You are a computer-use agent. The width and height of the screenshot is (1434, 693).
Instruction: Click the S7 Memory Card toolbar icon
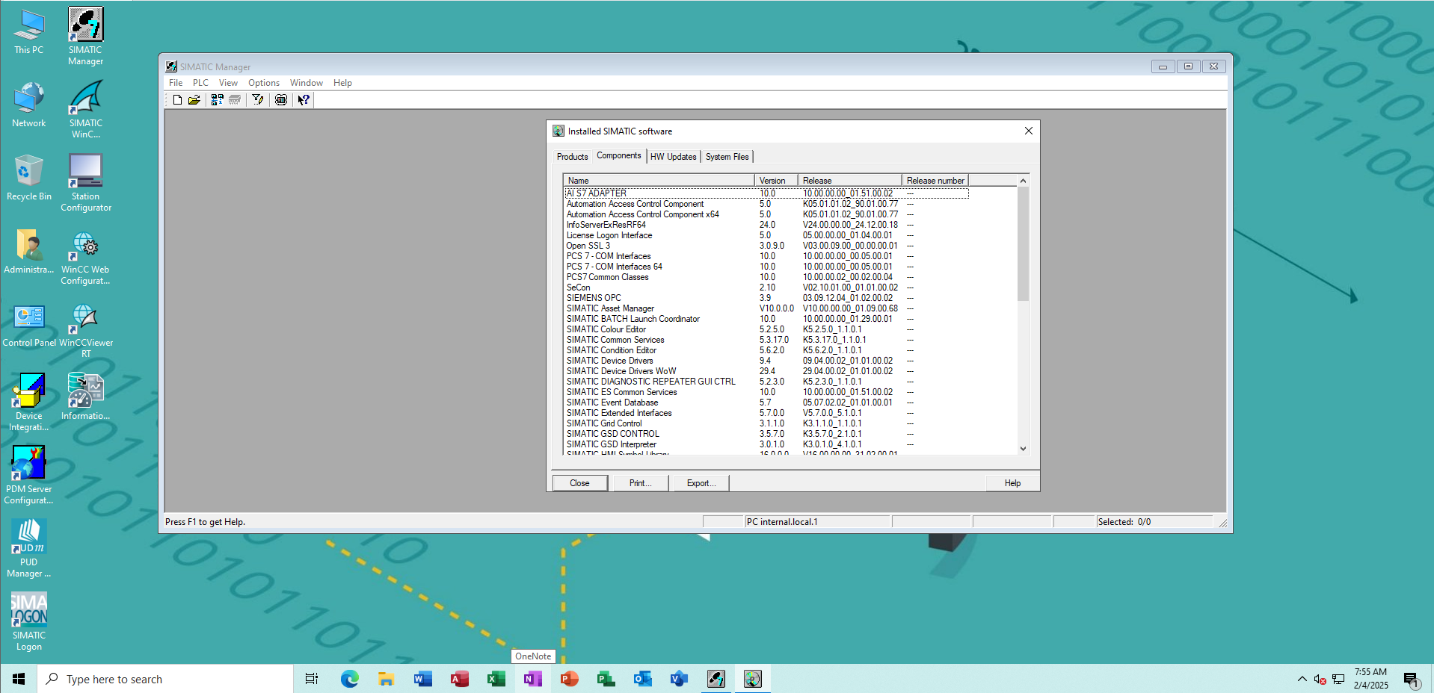(235, 100)
